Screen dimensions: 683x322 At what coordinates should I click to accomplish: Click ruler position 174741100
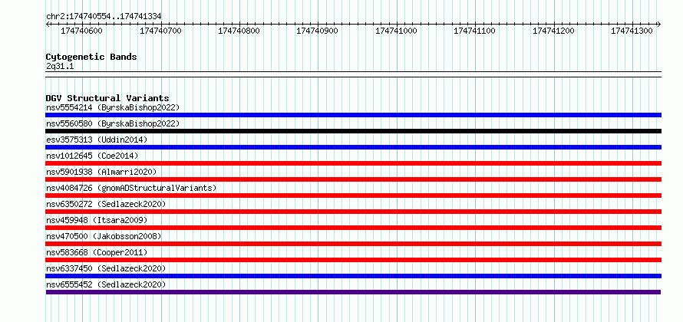pyautogui.click(x=474, y=31)
